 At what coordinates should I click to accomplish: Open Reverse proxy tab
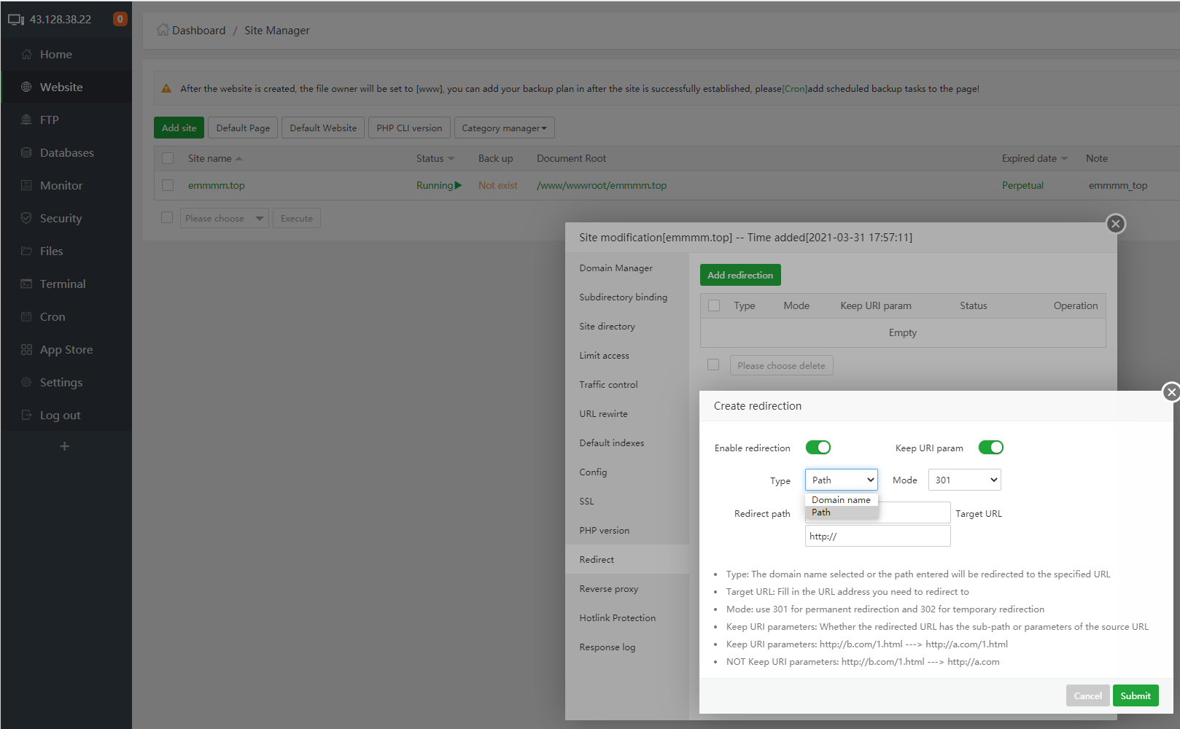pos(627,589)
